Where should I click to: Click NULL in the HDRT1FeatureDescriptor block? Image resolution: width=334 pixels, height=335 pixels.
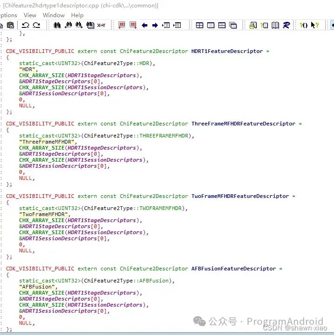[26, 105]
